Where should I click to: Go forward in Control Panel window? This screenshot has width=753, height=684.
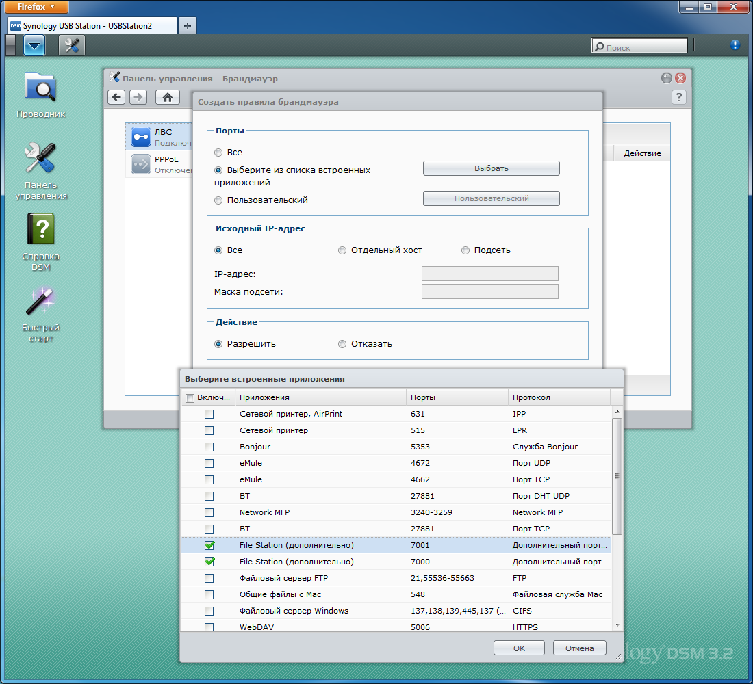138,97
